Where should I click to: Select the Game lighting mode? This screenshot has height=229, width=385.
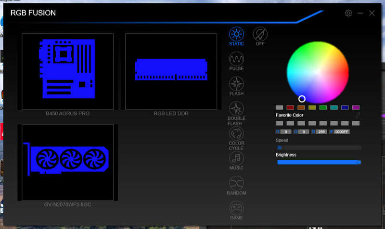pyautogui.click(x=236, y=208)
